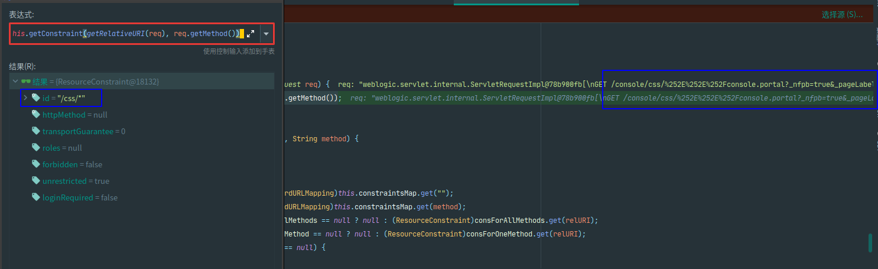Viewport: 878px width, 269px height.
Task: Click the expand expression editor icon
Action: click(x=250, y=34)
